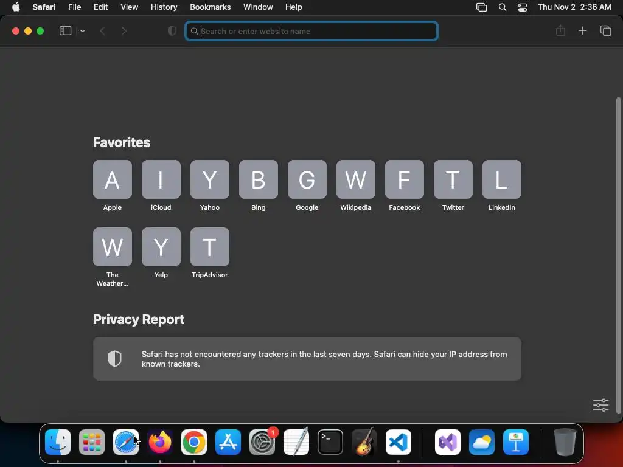Open TextEdit from the Dock
This screenshot has height=467, width=623.
[296, 442]
